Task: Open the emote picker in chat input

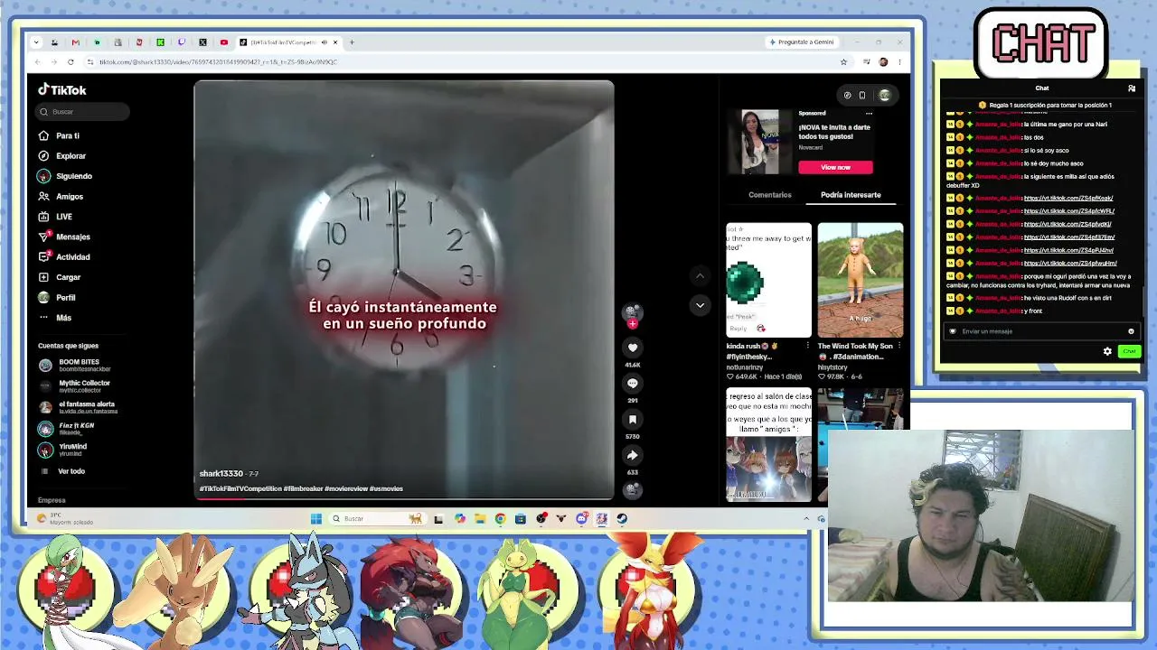Action: click(1131, 331)
